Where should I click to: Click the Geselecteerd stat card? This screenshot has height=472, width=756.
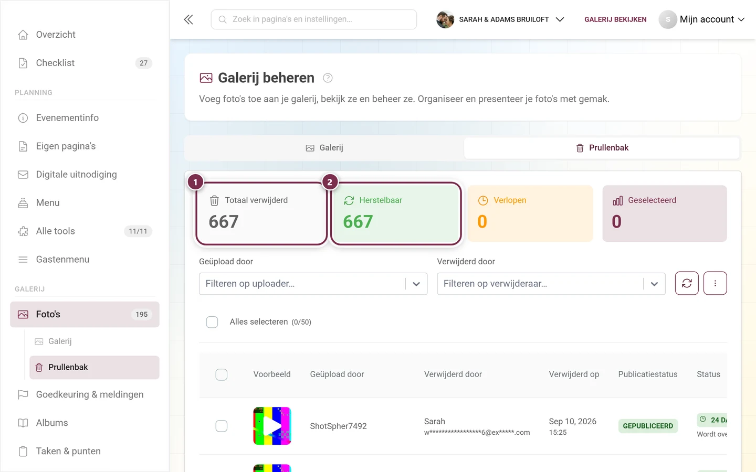[665, 213]
